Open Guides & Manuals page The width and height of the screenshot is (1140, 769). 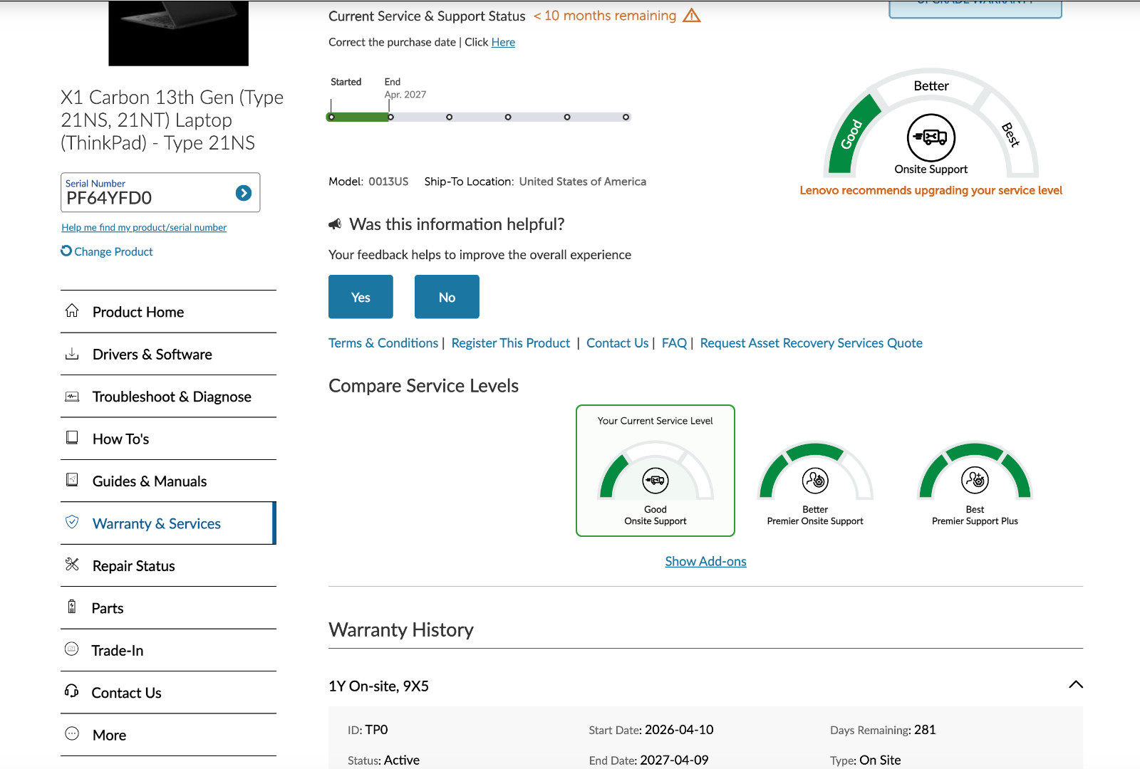pos(168,481)
